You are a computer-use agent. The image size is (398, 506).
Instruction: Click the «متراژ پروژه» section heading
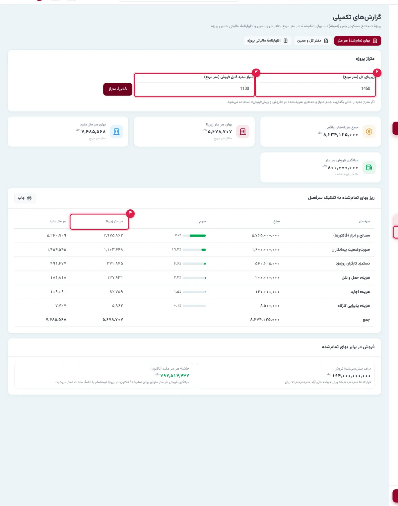pyautogui.click(x=365, y=59)
